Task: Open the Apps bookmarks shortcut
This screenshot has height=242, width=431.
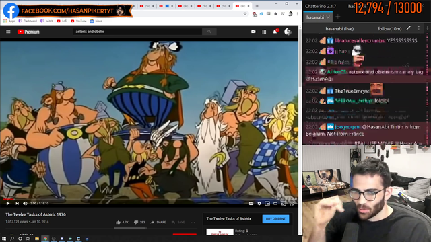Action: 9,21
